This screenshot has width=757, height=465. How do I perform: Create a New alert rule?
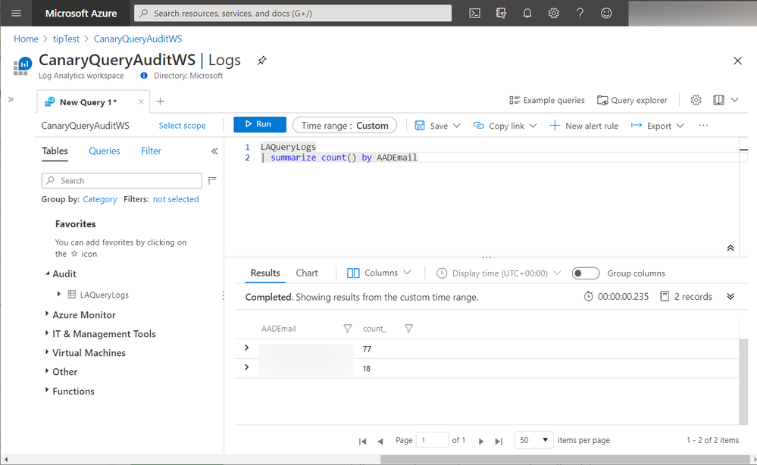click(x=584, y=126)
